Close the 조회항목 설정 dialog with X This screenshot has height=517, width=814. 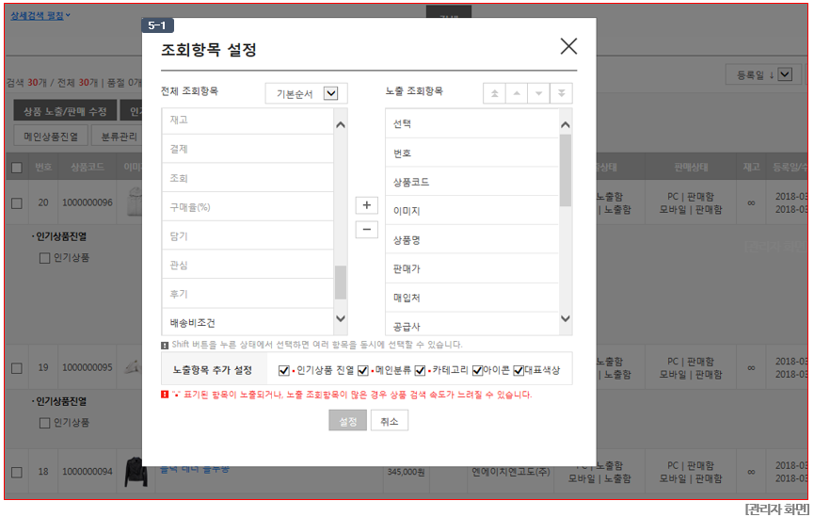[568, 46]
